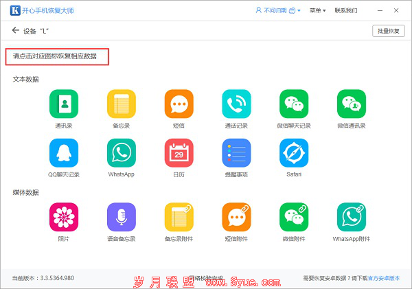Choose the 备忘录附件 notes attachment icon
Screen dimensions: 412x289
tap(179, 217)
